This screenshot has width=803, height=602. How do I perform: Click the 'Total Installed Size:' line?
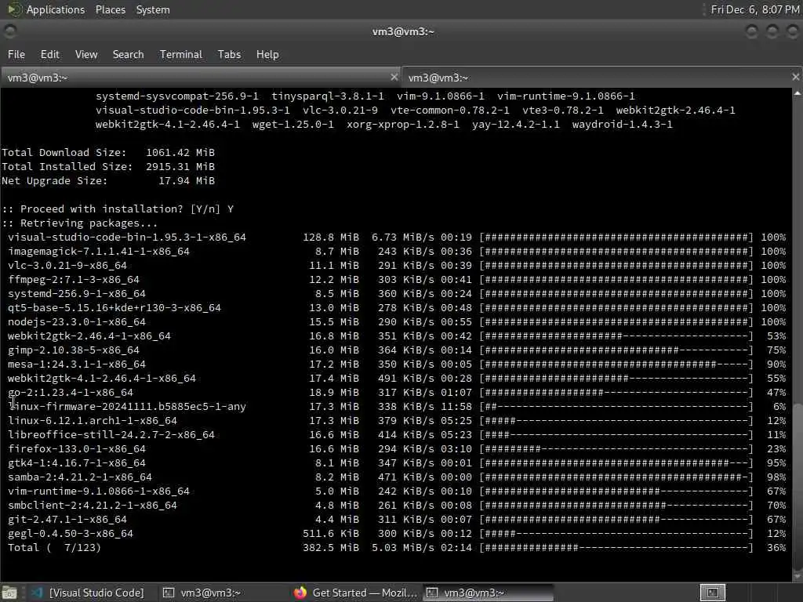tap(108, 166)
